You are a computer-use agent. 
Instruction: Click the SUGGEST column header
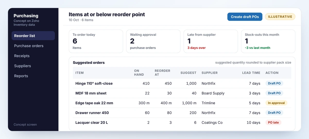click(x=188, y=73)
